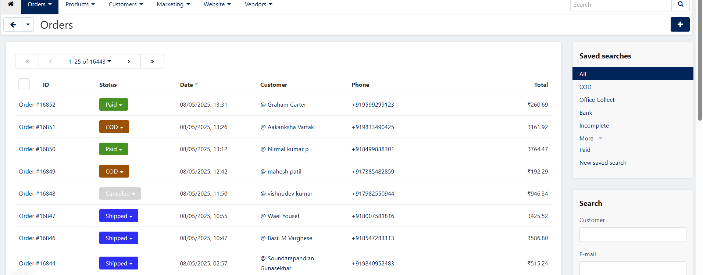Viewport: 703px width, 275px height.
Task: Open the Products menu
Action: click(x=80, y=4)
